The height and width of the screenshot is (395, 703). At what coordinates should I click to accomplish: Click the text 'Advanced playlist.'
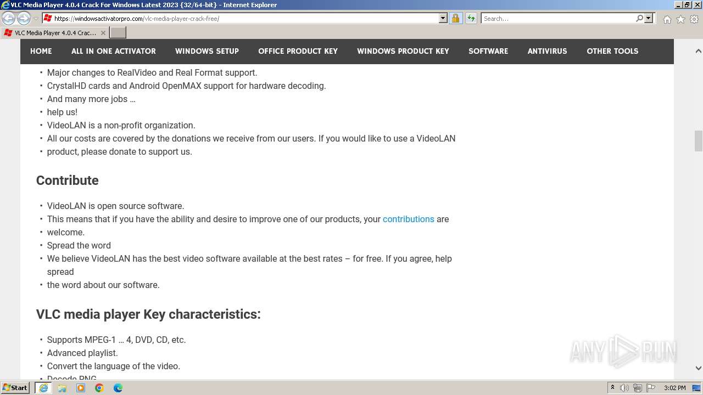click(82, 353)
